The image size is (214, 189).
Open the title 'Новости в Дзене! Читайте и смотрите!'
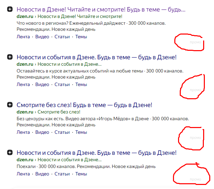coord(101,9)
